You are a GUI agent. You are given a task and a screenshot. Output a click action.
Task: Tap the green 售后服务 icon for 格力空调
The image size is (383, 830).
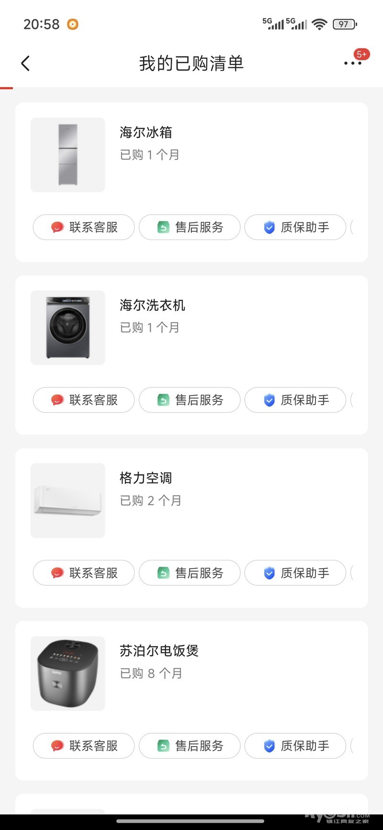pyautogui.click(x=163, y=573)
